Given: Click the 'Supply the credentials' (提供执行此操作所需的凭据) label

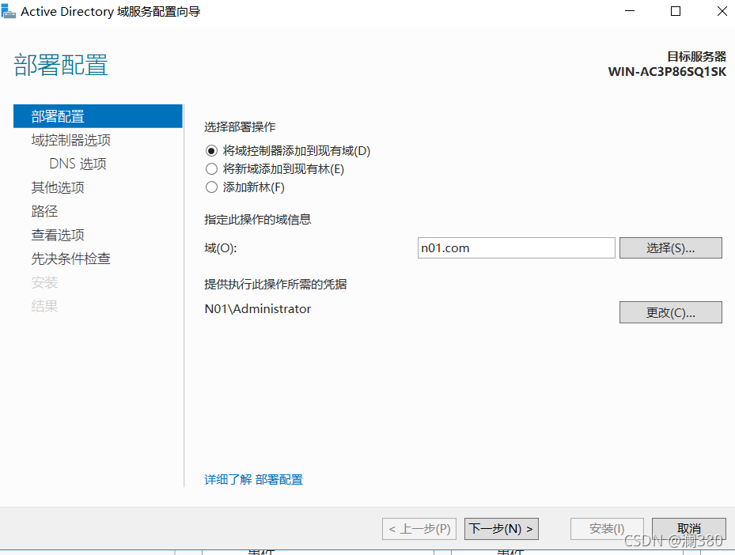Looking at the screenshot, I should 275,285.
